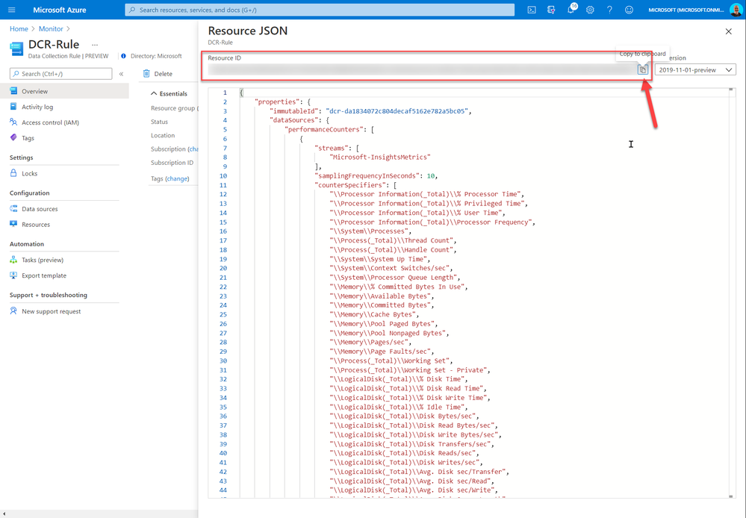The height and width of the screenshot is (518, 746).
Task: Open the API version dropdown 2019-11-01-preview
Action: click(695, 70)
